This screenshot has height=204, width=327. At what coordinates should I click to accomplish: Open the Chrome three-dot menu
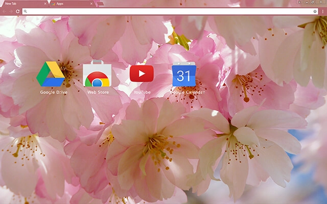click(x=322, y=11)
